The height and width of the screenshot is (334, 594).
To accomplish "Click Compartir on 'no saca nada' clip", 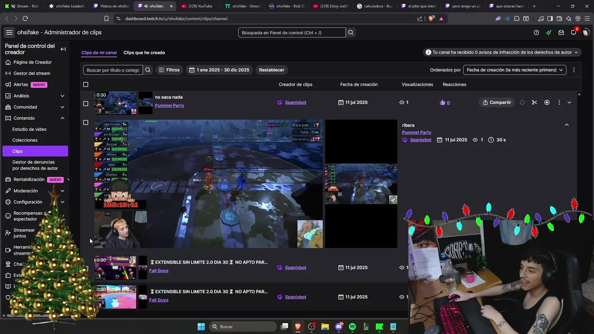I will tap(497, 103).
